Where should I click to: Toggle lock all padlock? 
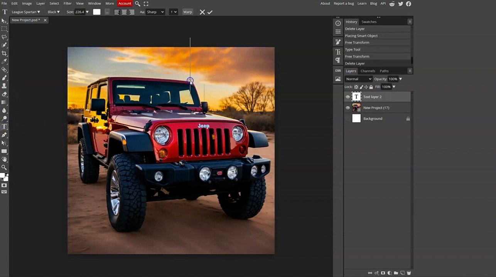pos(371,87)
